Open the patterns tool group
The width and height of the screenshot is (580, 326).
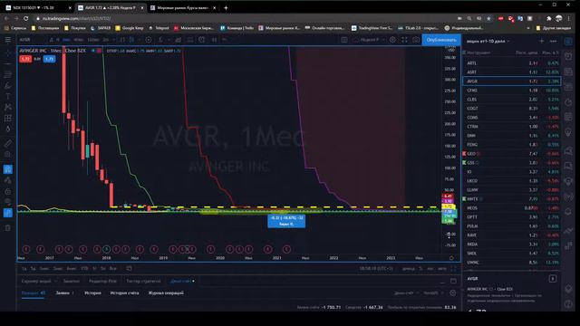coord(8,107)
